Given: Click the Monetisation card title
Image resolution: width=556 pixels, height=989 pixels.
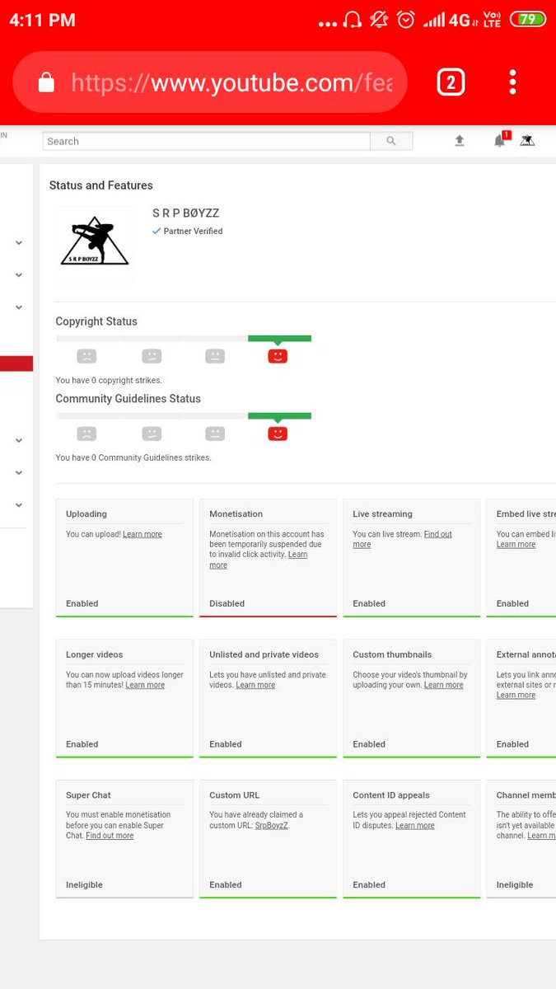Looking at the screenshot, I should pyautogui.click(x=236, y=513).
